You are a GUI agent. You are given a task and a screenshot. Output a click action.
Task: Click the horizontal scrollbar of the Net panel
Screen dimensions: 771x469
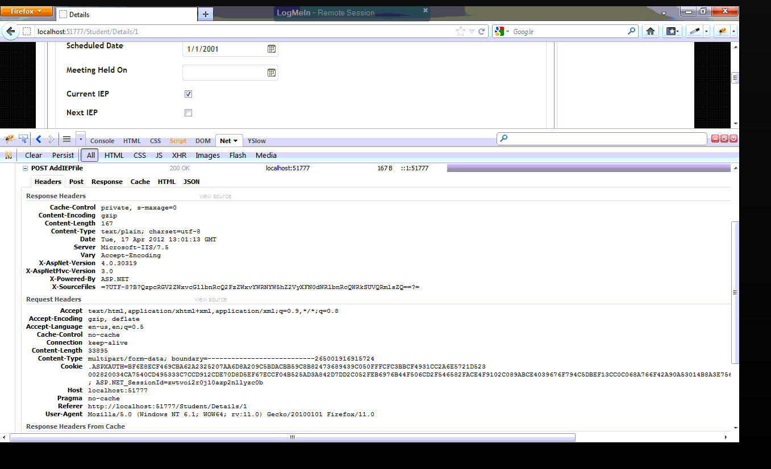[293, 437]
